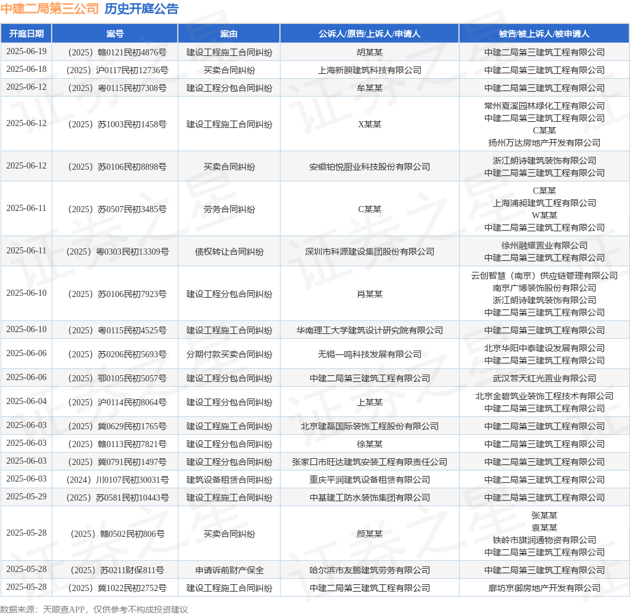This screenshot has width=630, height=615.
Task: Click plaintiff 胡某某
Action: pyautogui.click(x=370, y=52)
